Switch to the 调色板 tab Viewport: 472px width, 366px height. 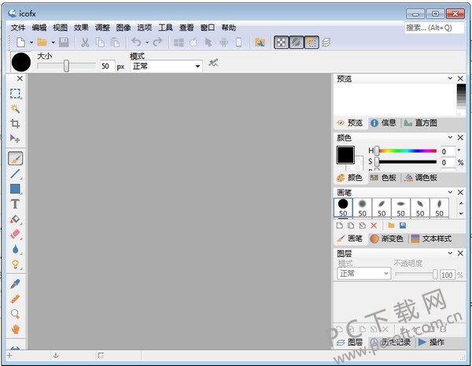(421, 178)
